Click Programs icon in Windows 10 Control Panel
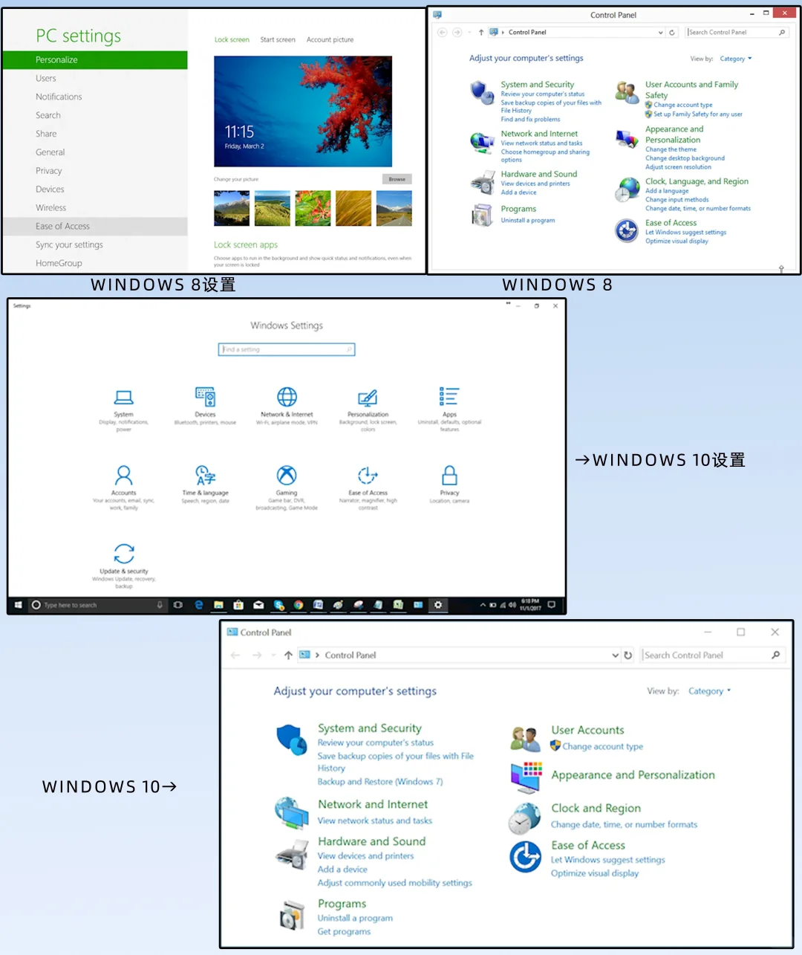This screenshot has height=955, width=802. 292,916
